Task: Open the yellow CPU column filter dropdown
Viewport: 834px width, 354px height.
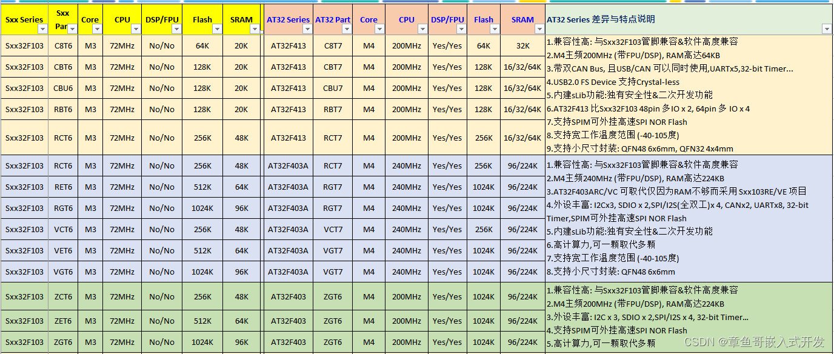Action: 136,29
